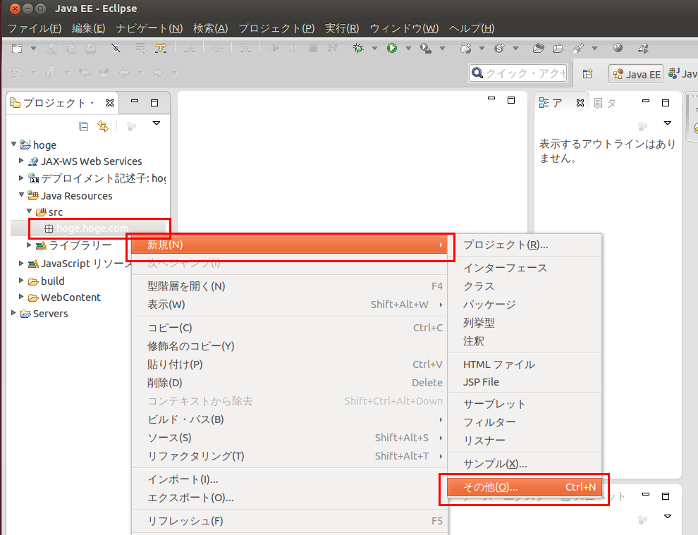Click 新規(N) in the context menu

[289, 245]
